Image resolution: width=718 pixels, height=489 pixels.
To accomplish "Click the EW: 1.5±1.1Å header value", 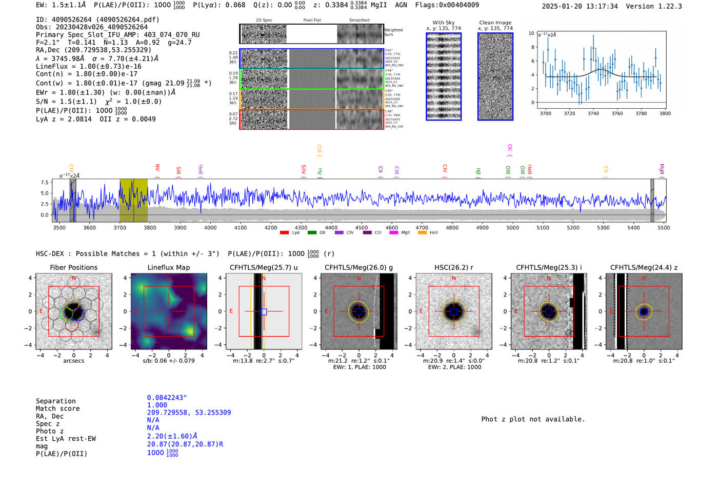I will (x=61, y=5).
